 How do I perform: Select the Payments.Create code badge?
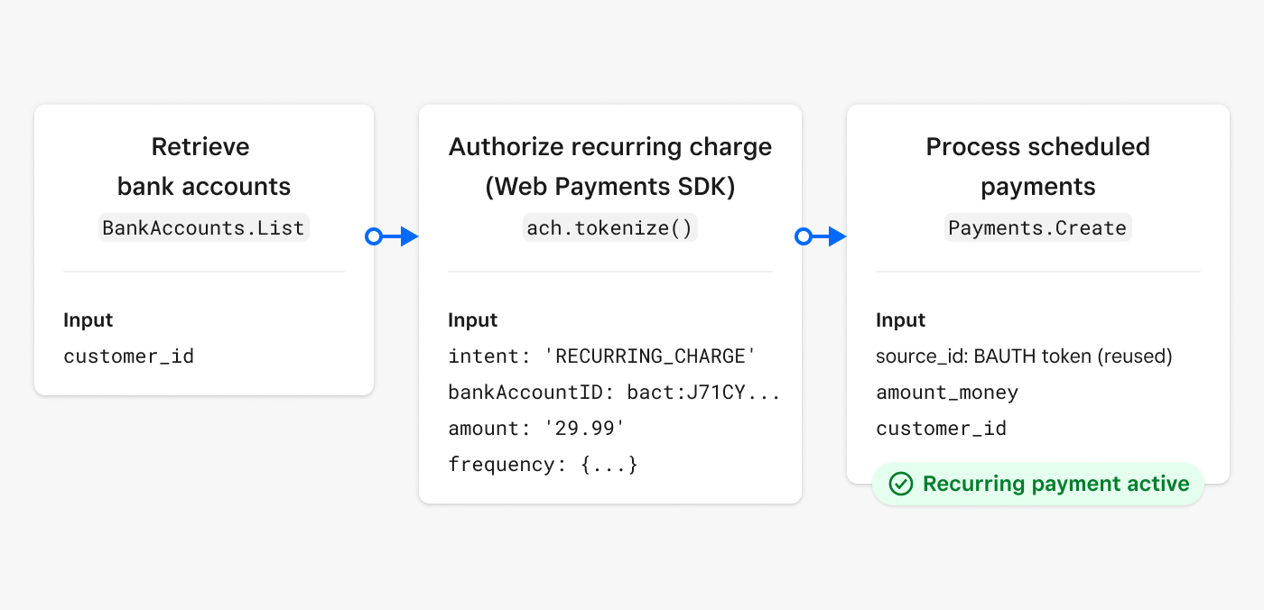[x=1037, y=227]
